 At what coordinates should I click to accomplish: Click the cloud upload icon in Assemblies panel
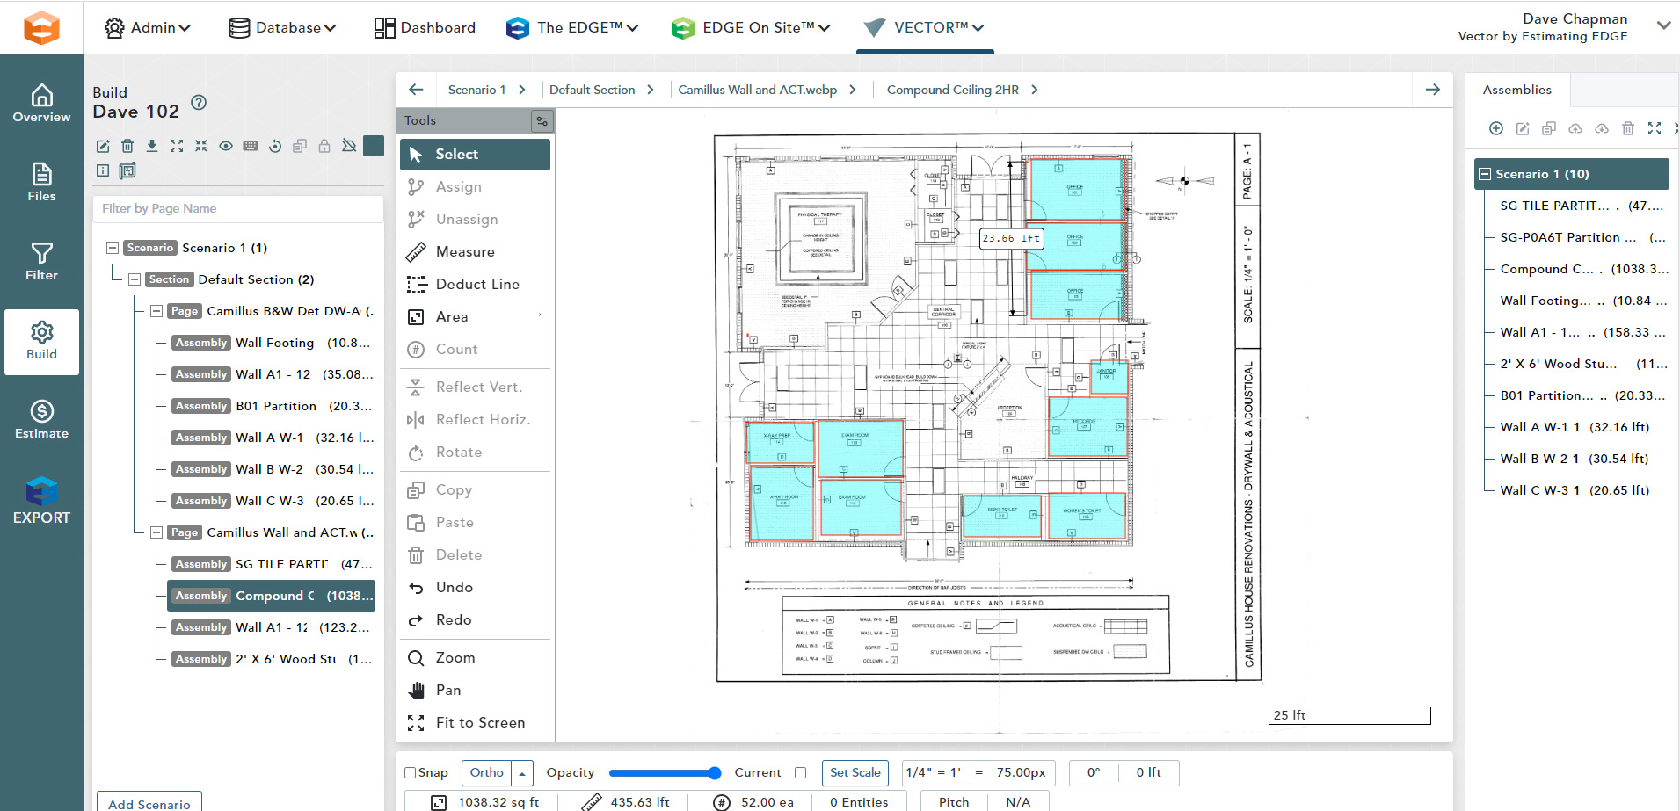coord(1575,128)
